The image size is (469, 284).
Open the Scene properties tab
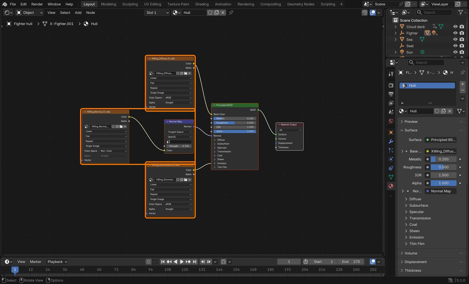pyautogui.click(x=391, y=112)
